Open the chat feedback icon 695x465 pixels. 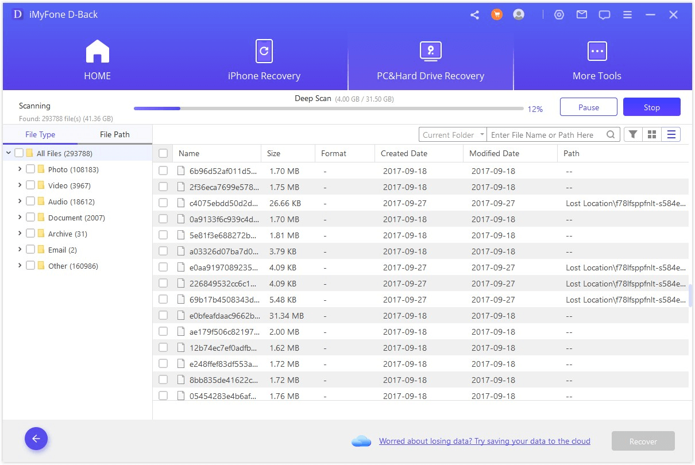click(604, 15)
